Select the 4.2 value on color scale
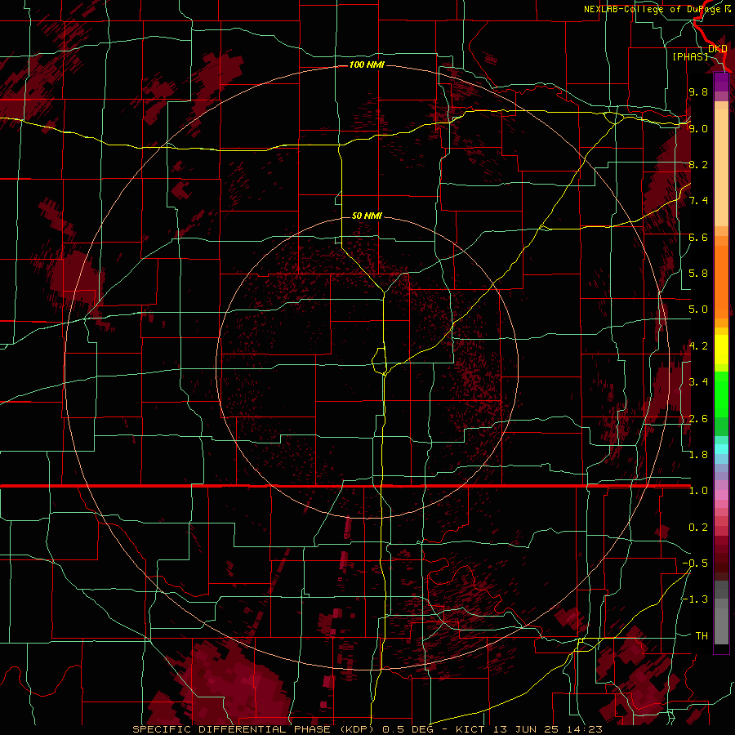Screen dimensions: 735x735 pyautogui.click(x=698, y=346)
